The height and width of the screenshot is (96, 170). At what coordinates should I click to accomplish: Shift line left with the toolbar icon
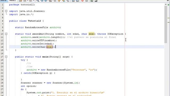pos(73,1)
